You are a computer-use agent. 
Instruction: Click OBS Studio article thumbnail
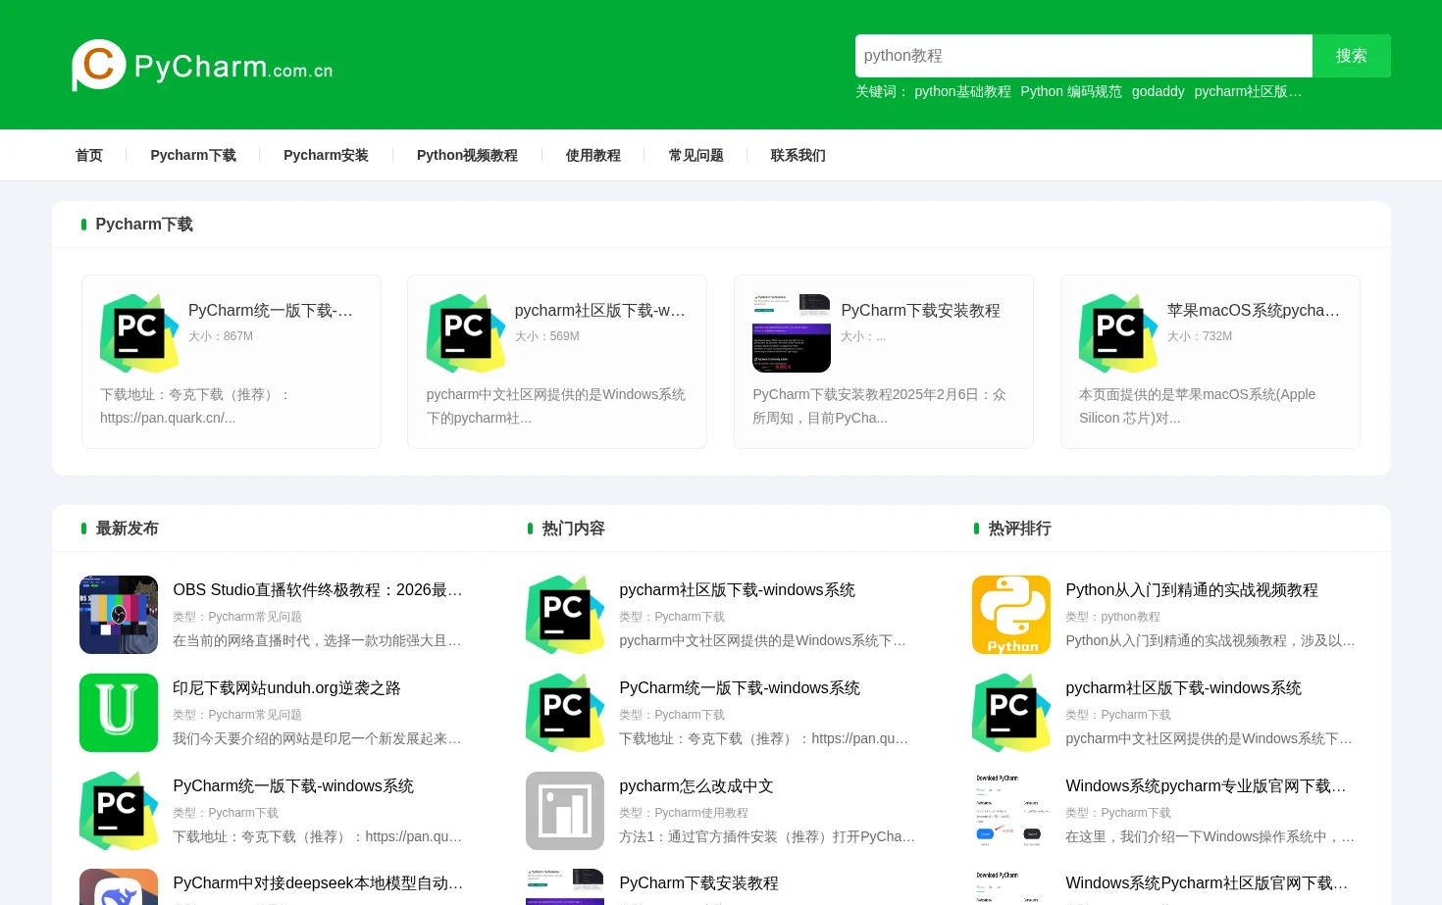pyautogui.click(x=119, y=615)
